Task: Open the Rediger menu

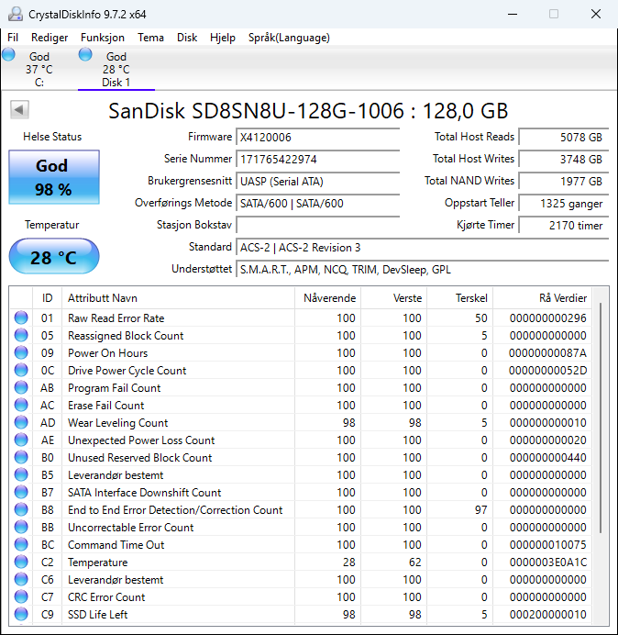Action: (50, 38)
